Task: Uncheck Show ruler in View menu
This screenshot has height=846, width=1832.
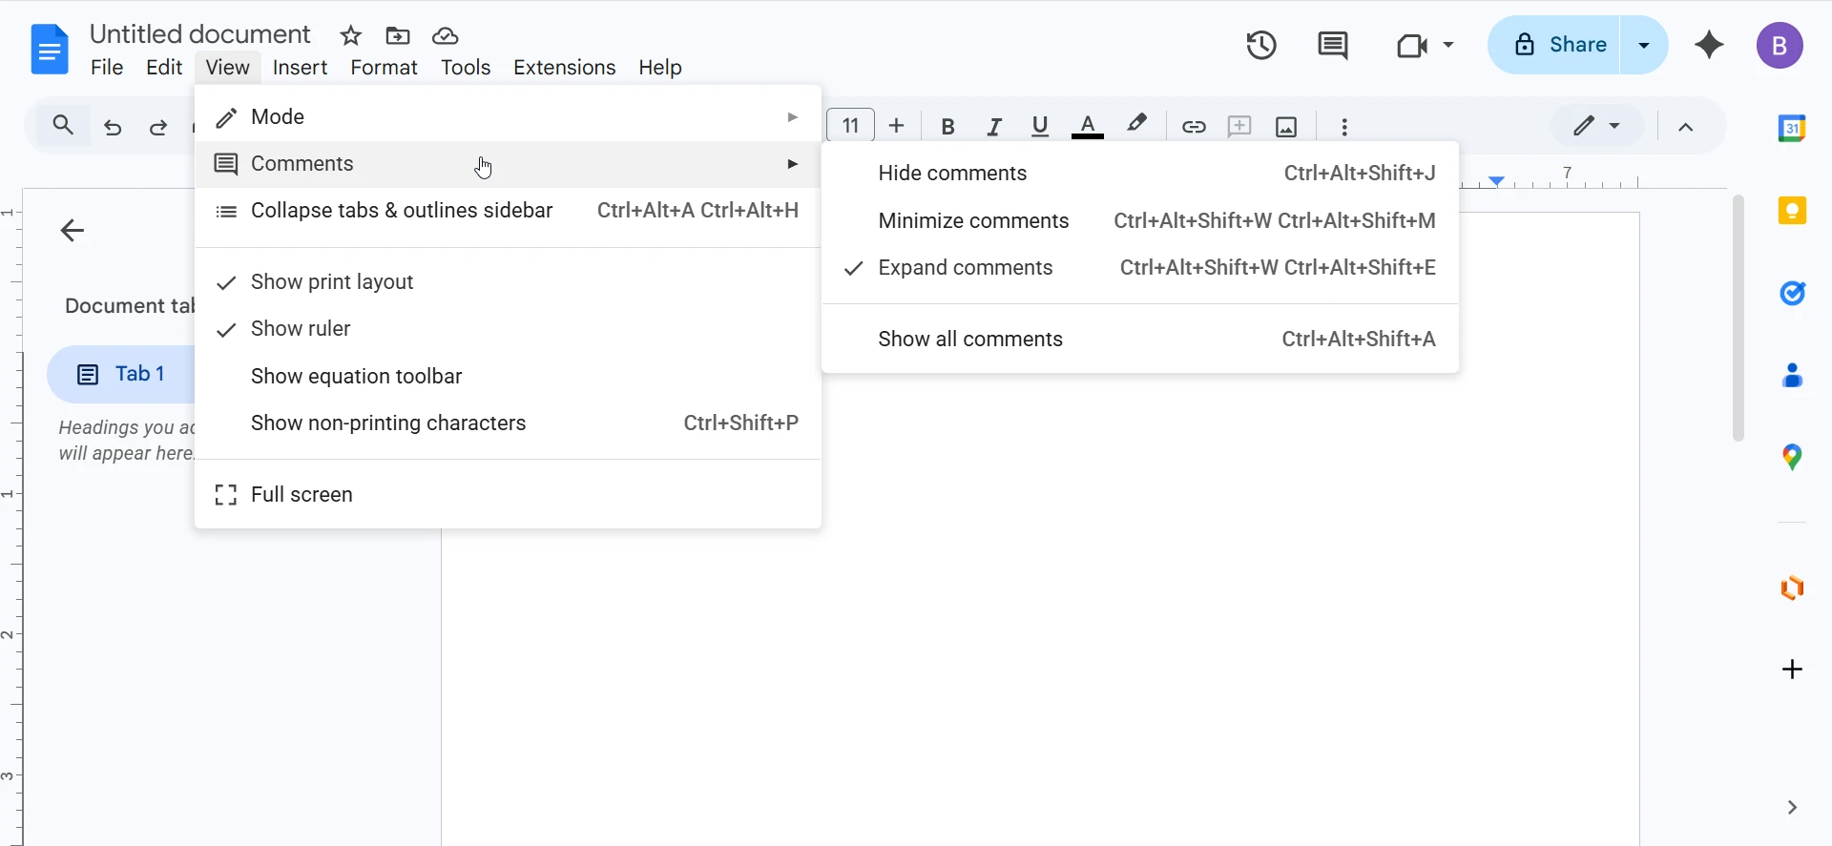Action: (301, 329)
